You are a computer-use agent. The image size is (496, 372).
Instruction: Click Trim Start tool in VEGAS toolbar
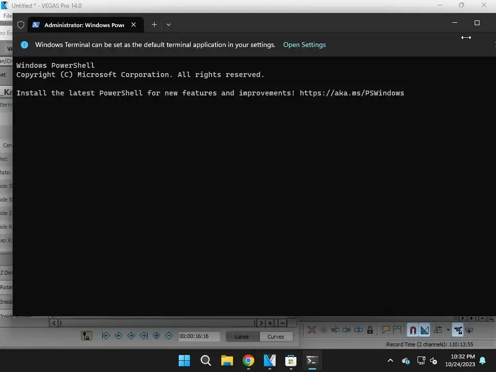(x=335, y=330)
